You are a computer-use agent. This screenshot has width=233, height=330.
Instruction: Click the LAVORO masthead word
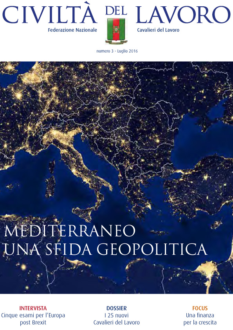point(183,15)
